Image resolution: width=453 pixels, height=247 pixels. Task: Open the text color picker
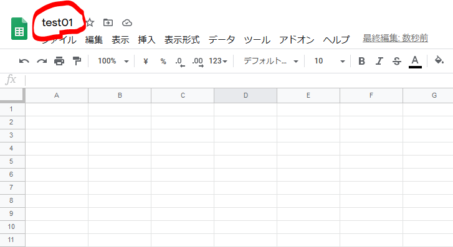415,62
